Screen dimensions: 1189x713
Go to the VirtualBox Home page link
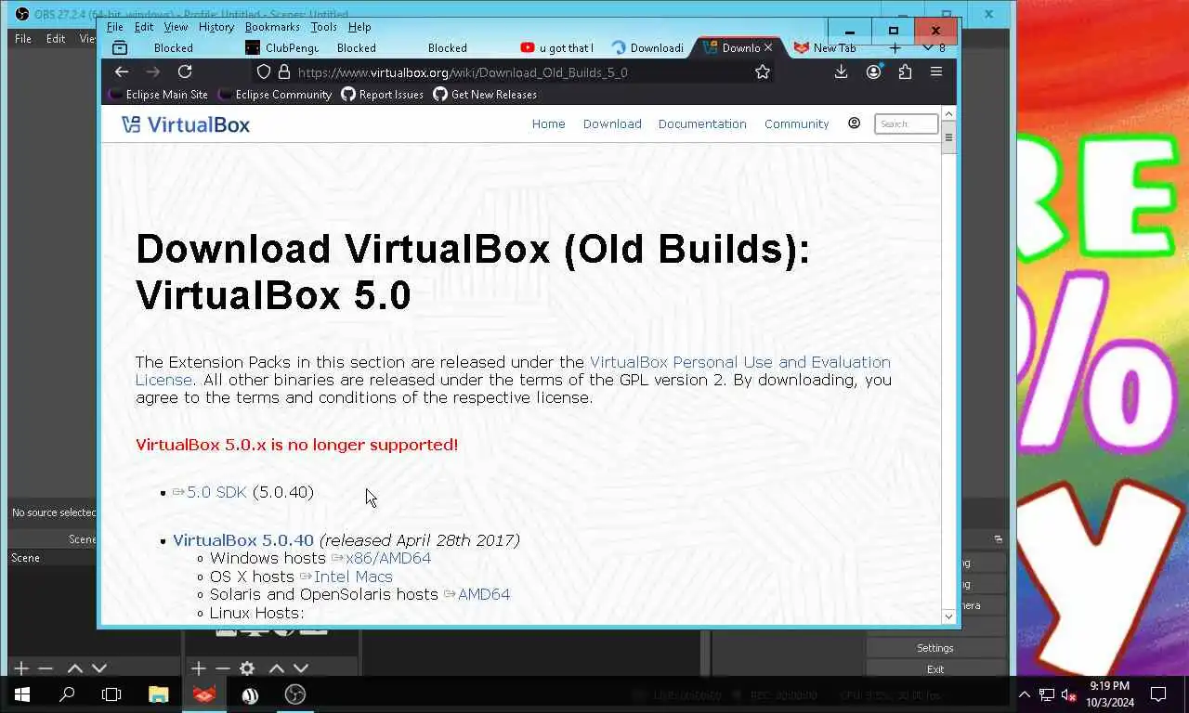tap(548, 123)
